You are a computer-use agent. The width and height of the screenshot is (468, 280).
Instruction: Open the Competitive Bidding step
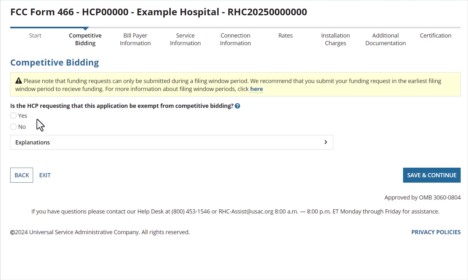pyautogui.click(x=85, y=39)
